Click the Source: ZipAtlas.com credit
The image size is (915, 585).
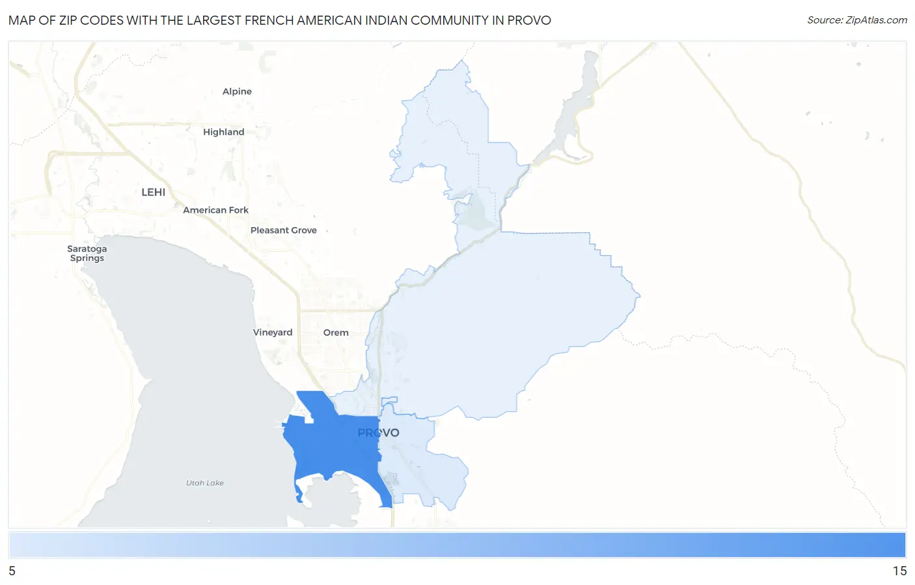click(x=857, y=20)
